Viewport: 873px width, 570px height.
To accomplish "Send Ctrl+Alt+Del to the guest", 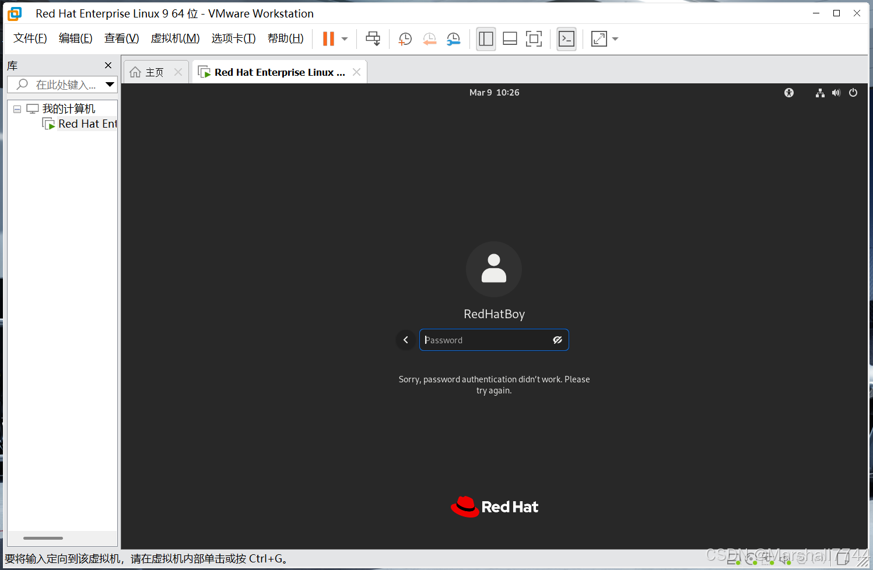I will point(373,38).
